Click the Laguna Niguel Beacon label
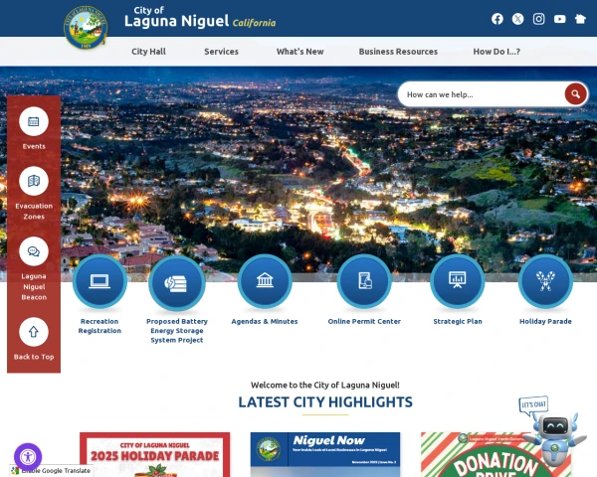 point(34,287)
